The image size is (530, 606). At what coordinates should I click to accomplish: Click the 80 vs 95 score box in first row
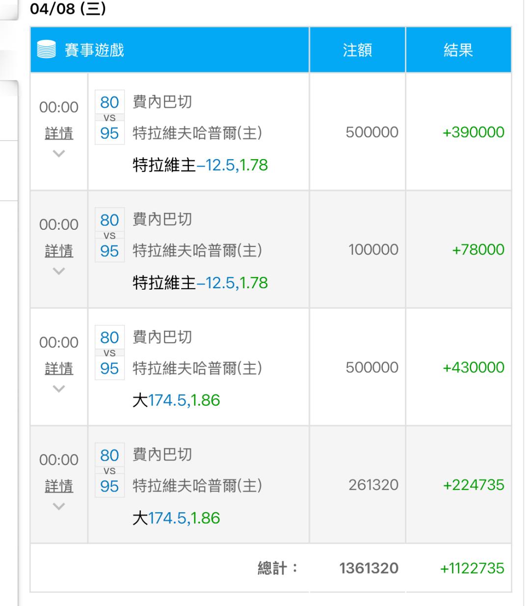coord(109,117)
